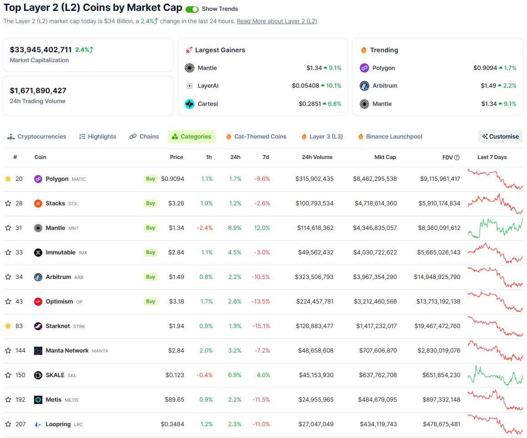This screenshot has width=527, height=438.
Task: Open Read More about Layer 2 link
Action: click(277, 21)
